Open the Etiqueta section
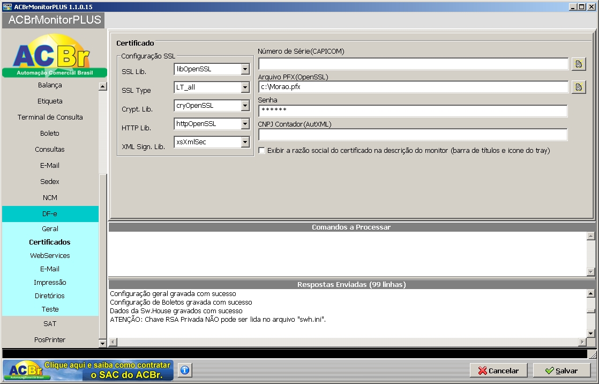The height and width of the screenshot is (384, 599). click(x=50, y=101)
